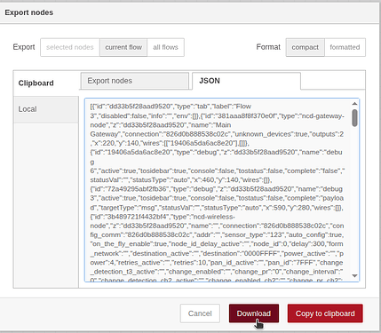This screenshot has height=333, width=381.
Task: Click the Download button
Action: tap(254, 313)
